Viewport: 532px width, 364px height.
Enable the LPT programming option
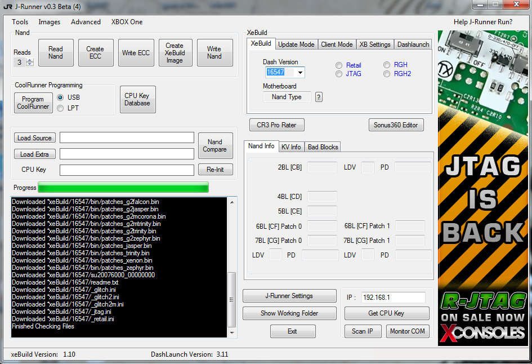click(x=60, y=108)
